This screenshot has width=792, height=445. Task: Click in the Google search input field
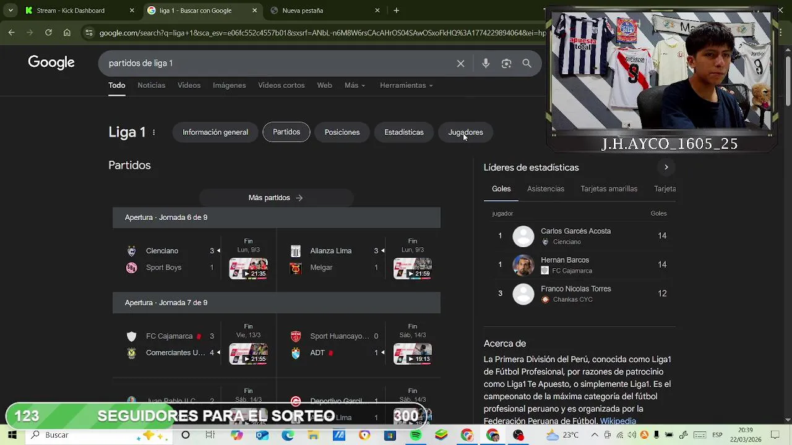tap(278, 63)
